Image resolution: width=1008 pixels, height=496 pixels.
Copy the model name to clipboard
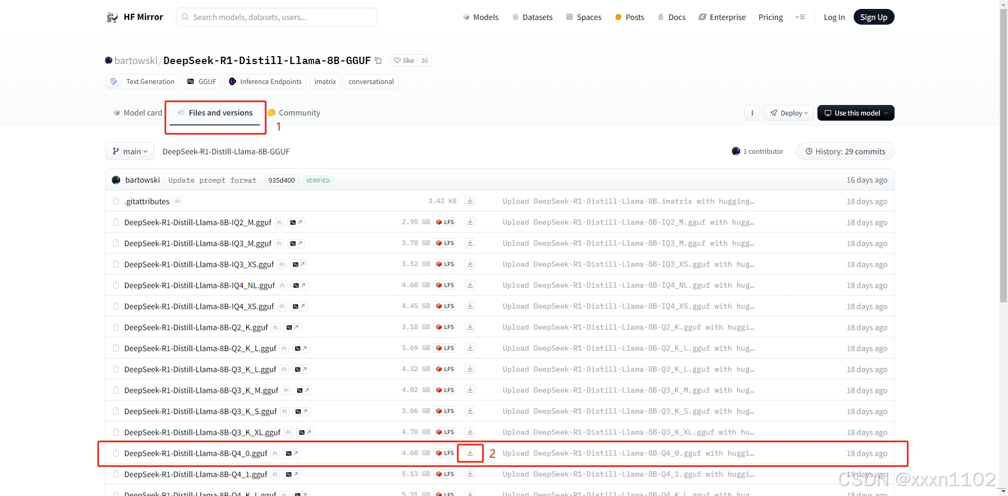tap(378, 60)
